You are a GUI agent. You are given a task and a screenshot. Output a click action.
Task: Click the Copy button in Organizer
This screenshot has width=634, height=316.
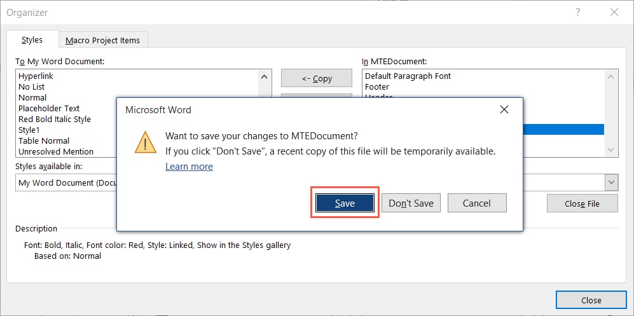[317, 78]
